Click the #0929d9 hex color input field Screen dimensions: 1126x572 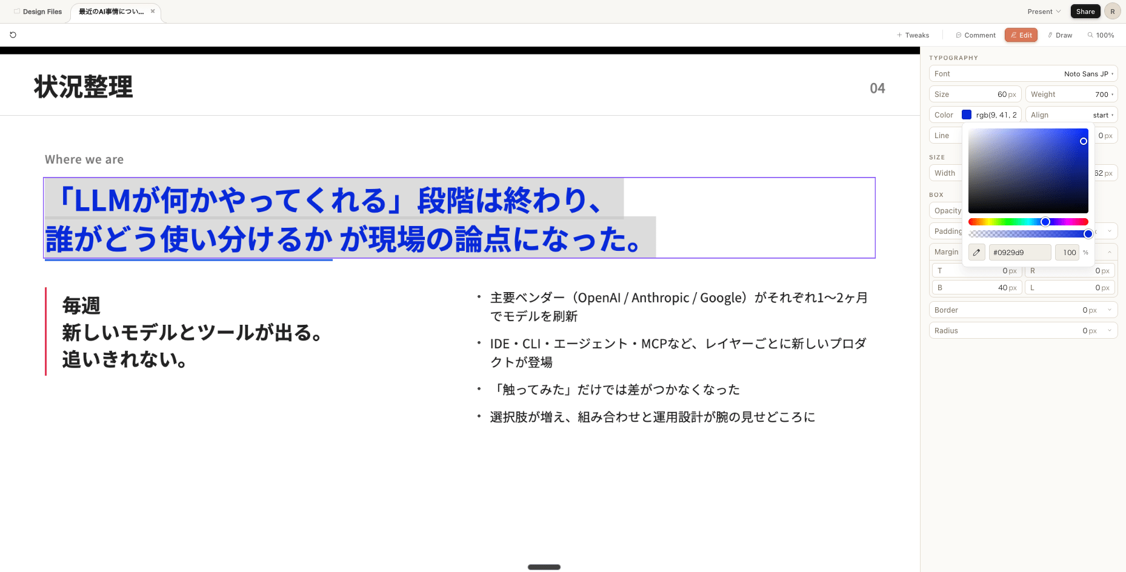tap(1020, 252)
